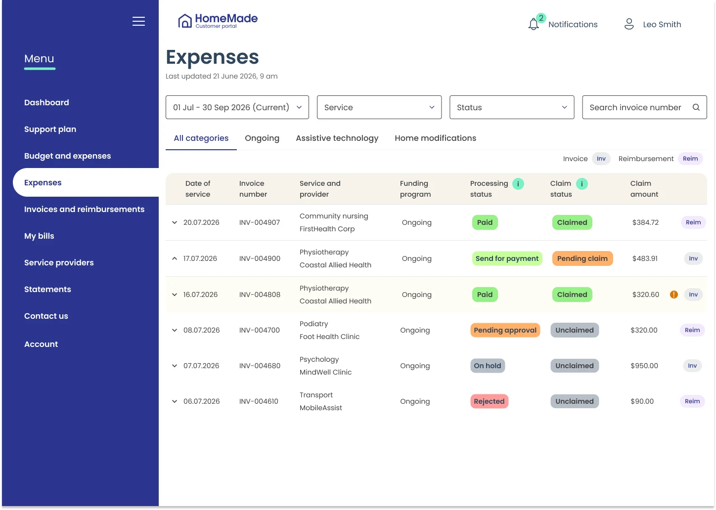Image resolution: width=716 pixels, height=510 pixels.
Task: Click the Inv badge on INV-004808 row
Action: point(693,295)
